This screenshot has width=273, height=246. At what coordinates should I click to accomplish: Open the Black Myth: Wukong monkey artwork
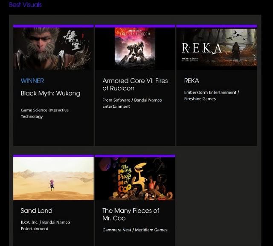coord(53,49)
